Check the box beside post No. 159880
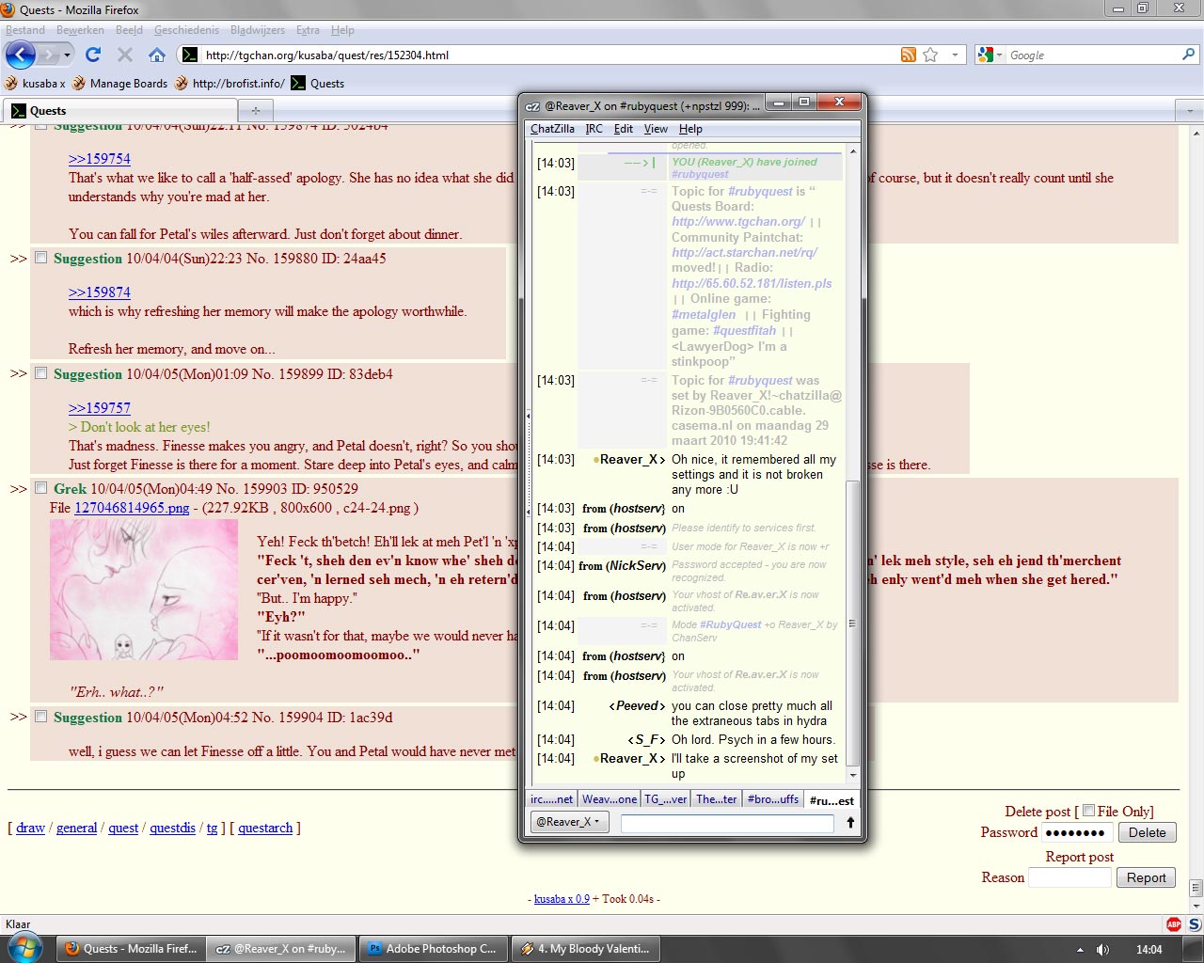1204x963 pixels. tap(41, 258)
